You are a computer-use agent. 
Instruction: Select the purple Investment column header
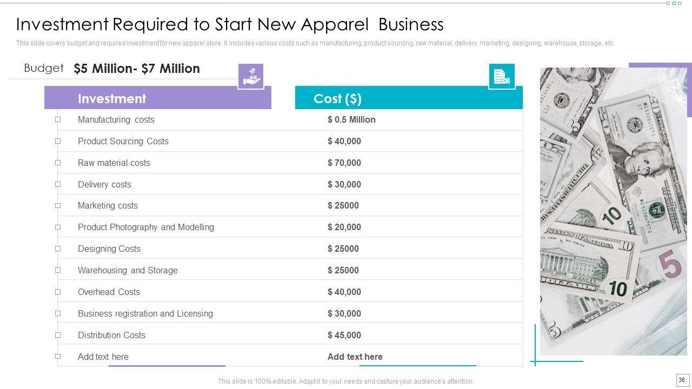157,98
